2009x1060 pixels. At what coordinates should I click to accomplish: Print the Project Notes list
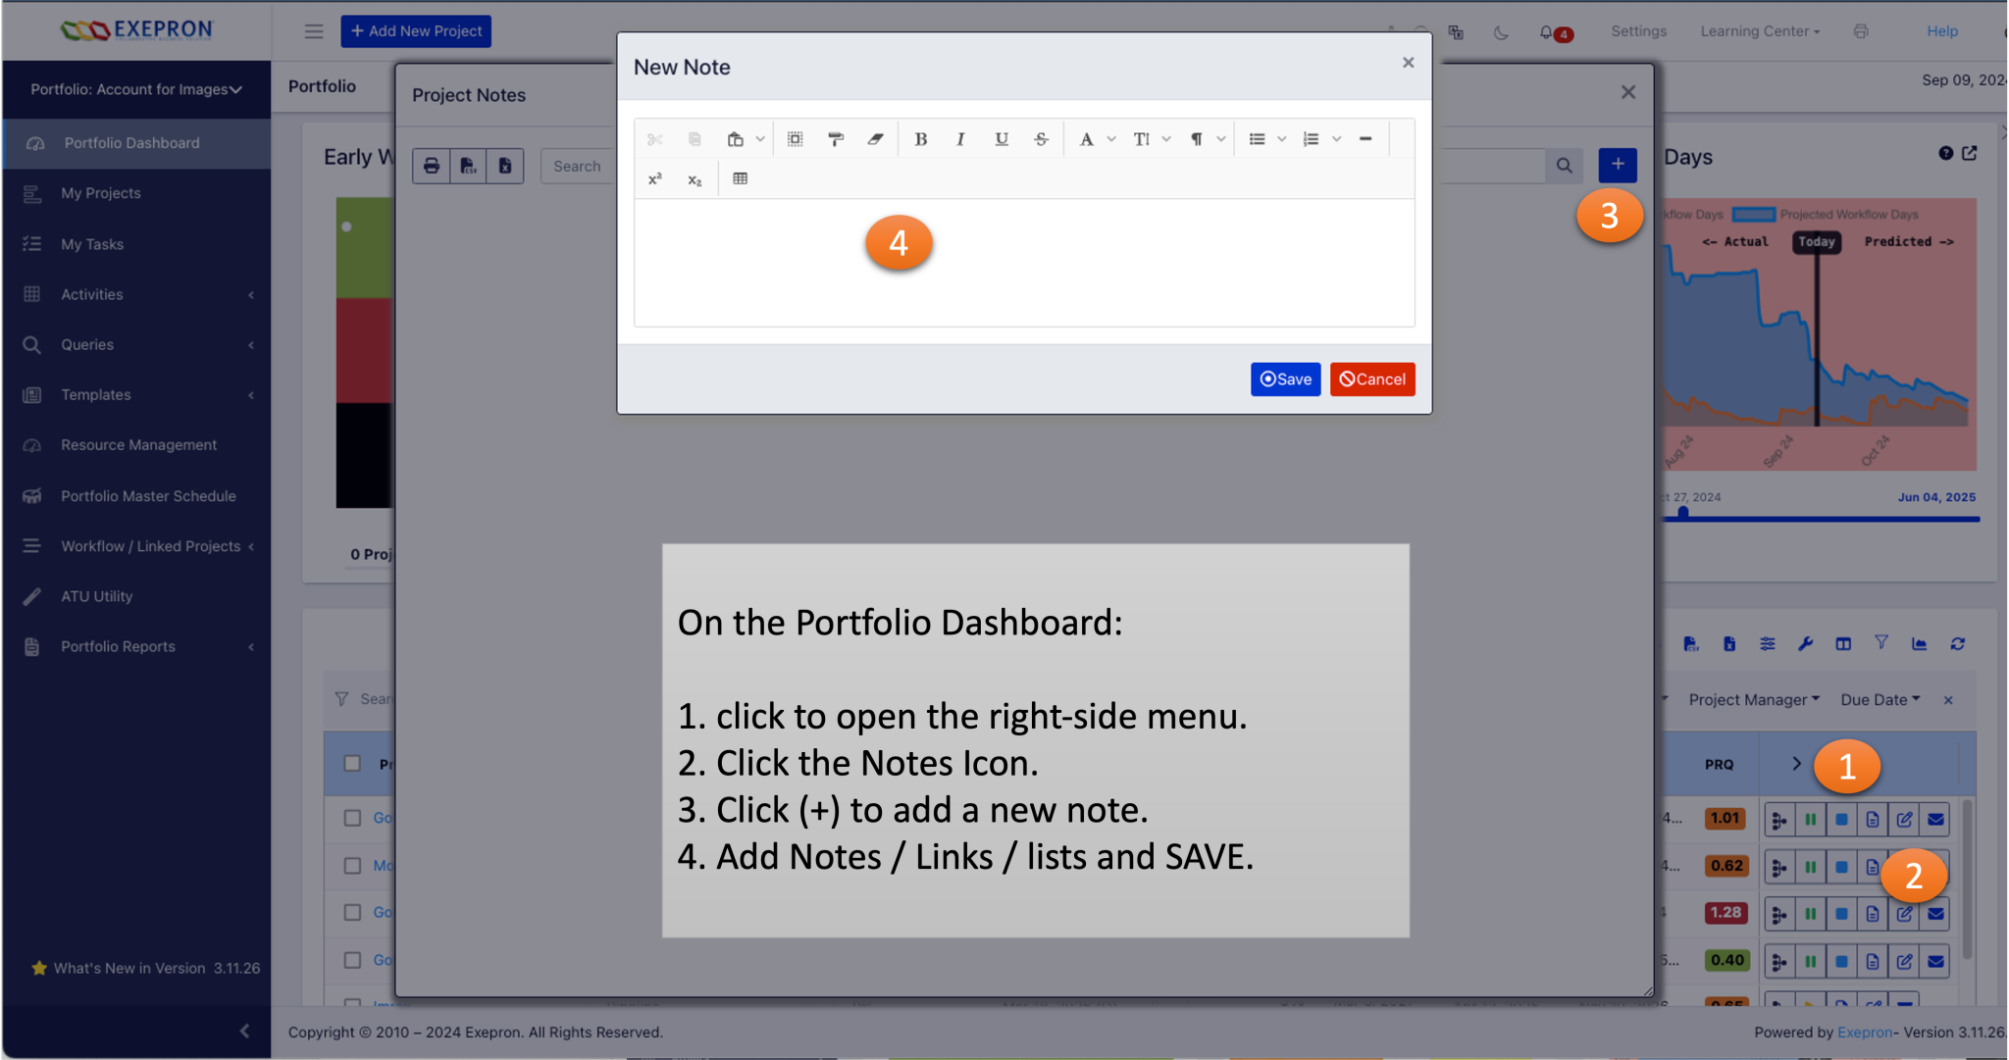click(432, 166)
